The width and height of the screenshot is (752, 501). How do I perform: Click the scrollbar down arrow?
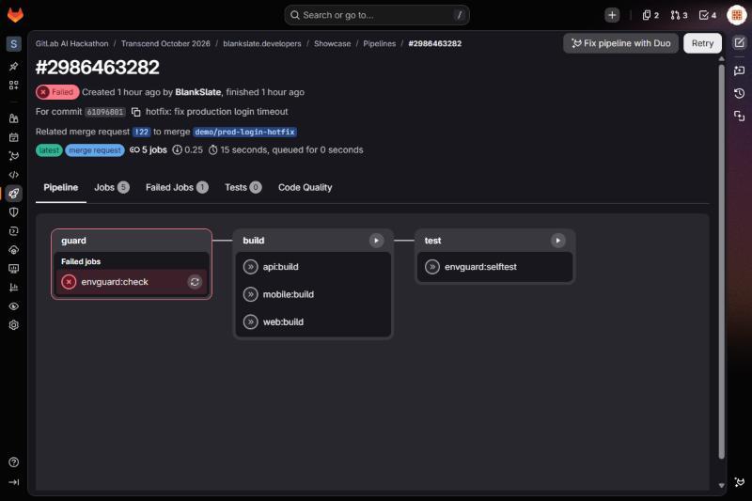click(721, 485)
